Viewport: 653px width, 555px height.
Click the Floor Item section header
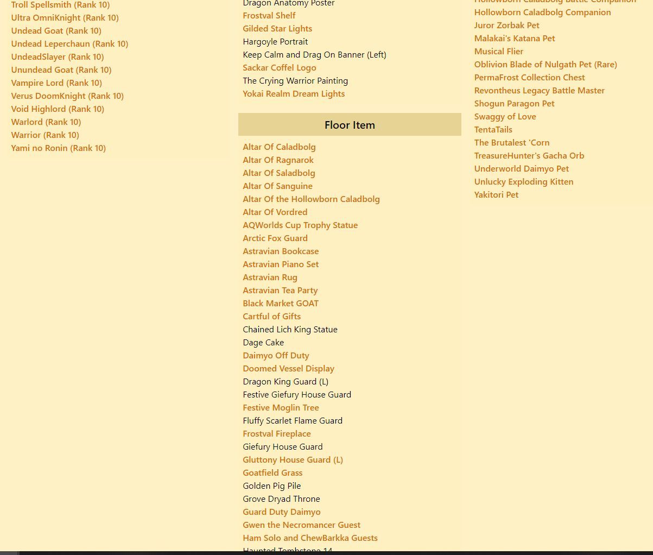click(x=350, y=124)
